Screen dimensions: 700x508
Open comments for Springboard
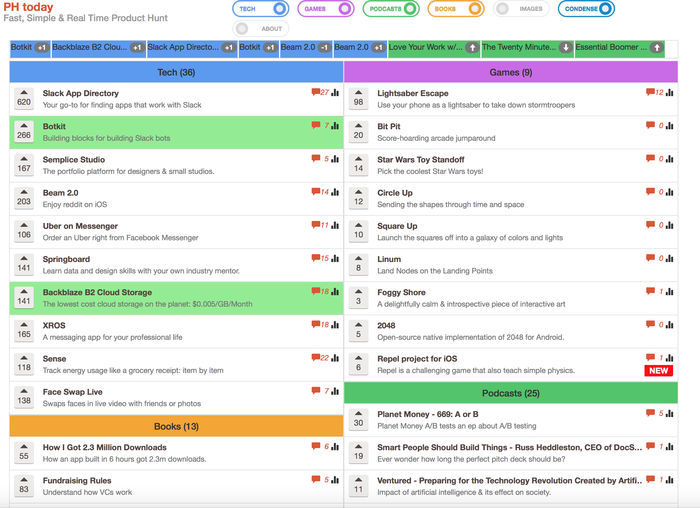pyautogui.click(x=320, y=258)
